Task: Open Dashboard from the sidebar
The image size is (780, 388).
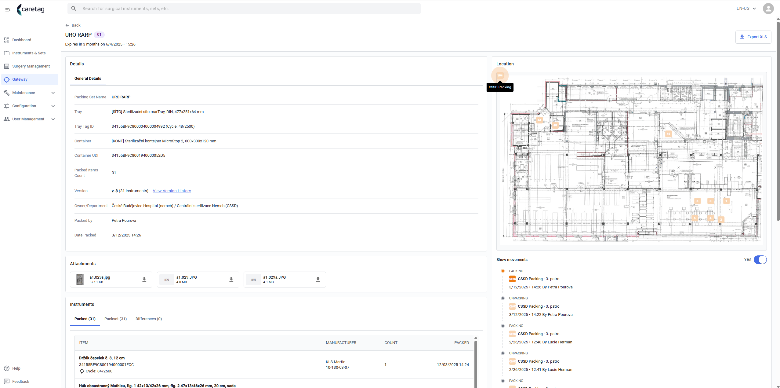Action: point(30,40)
